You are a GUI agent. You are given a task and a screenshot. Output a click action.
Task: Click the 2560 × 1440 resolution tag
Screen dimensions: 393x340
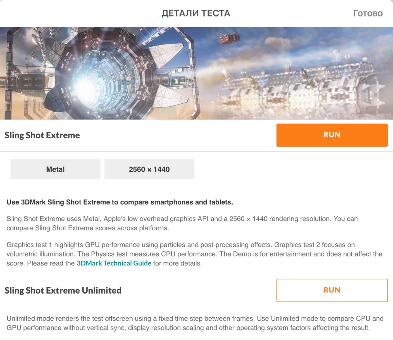pos(149,169)
